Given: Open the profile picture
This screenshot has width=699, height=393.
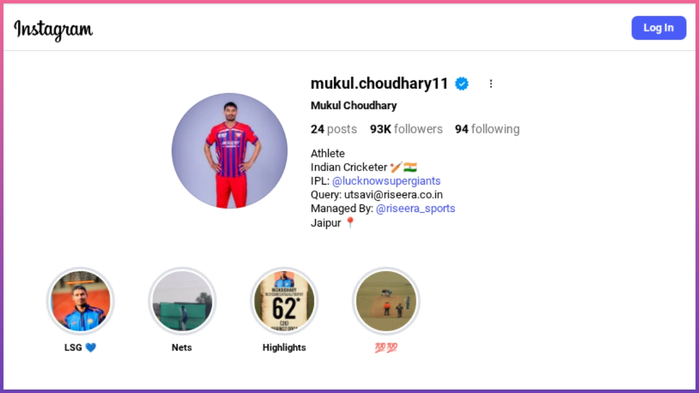Looking at the screenshot, I should (x=230, y=150).
